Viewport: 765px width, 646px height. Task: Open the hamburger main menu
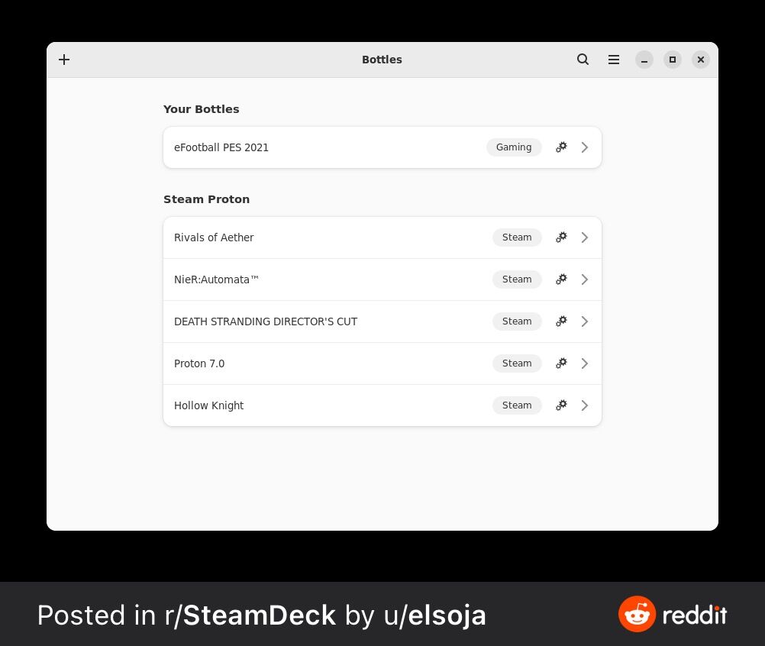point(614,60)
